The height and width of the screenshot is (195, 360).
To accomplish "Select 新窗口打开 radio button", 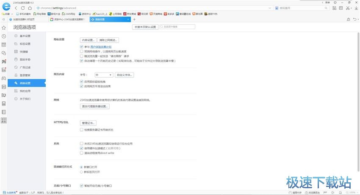I will point(81,167).
